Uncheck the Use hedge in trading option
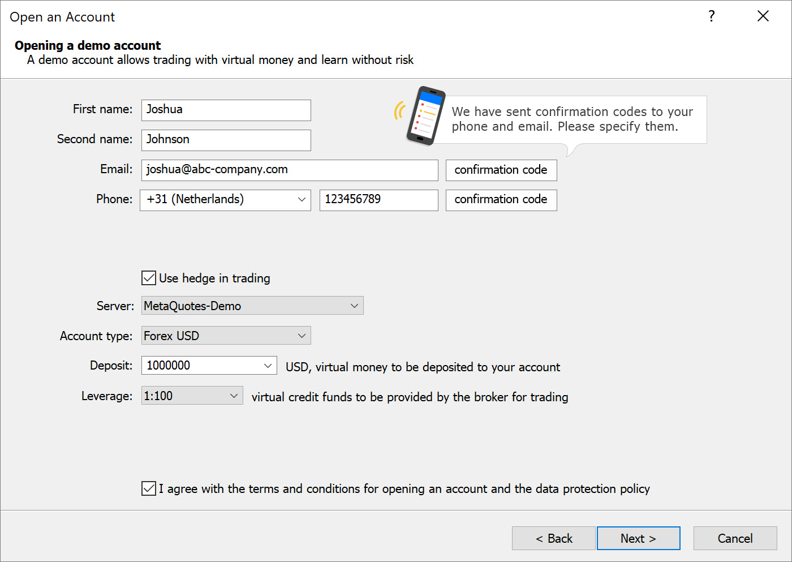The height and width of the screenshot is (562, 792). [x=148, y=278]
